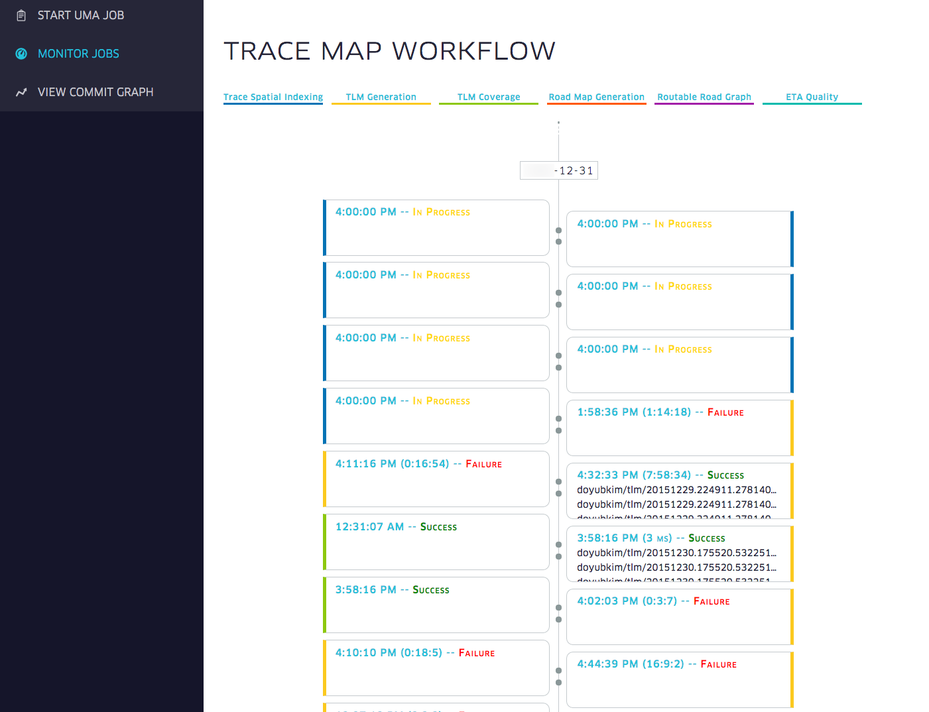The height and width of the screenshot is (712, 929).
Task: Select the ETA Quality legend tab
Action: click(812, 97)
